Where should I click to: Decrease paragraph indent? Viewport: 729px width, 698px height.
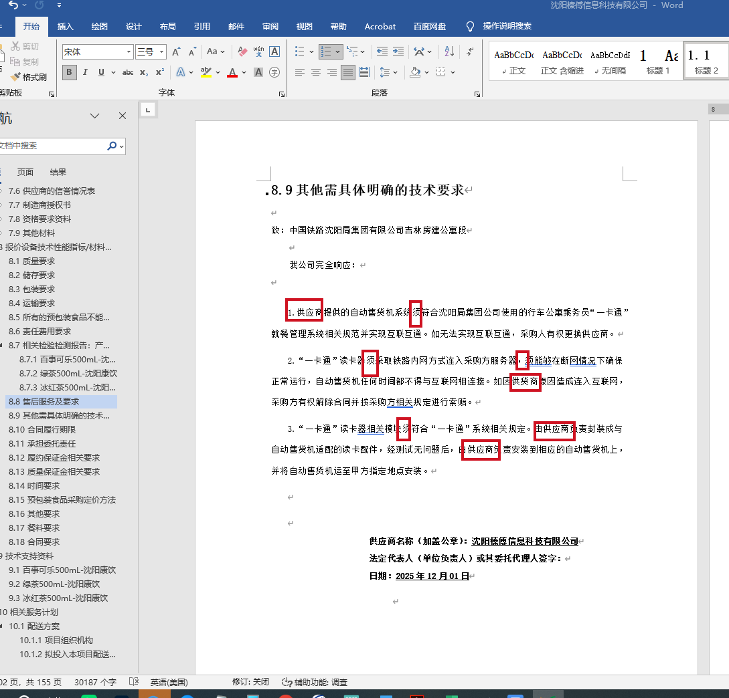point(382,51)
